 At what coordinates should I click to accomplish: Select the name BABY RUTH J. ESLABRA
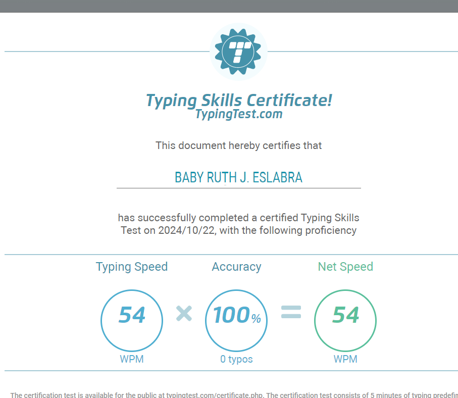238,177
